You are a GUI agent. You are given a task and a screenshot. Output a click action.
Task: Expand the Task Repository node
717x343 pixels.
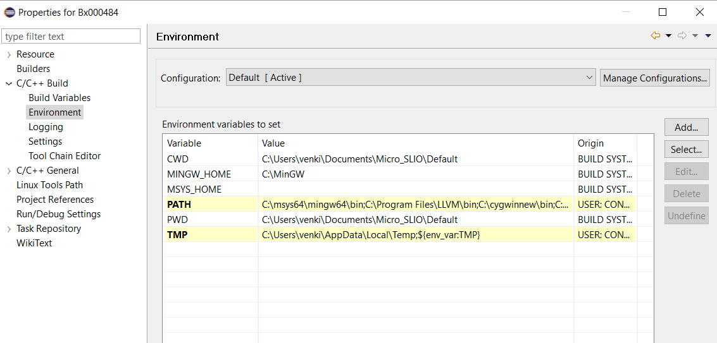(x=9, y=229)
